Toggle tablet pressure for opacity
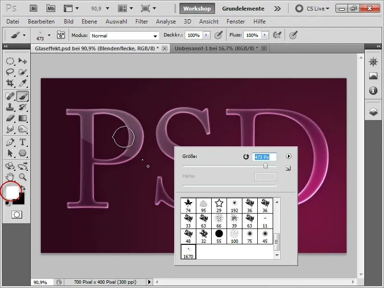The image size is (384, 288). tap(218, 35)
